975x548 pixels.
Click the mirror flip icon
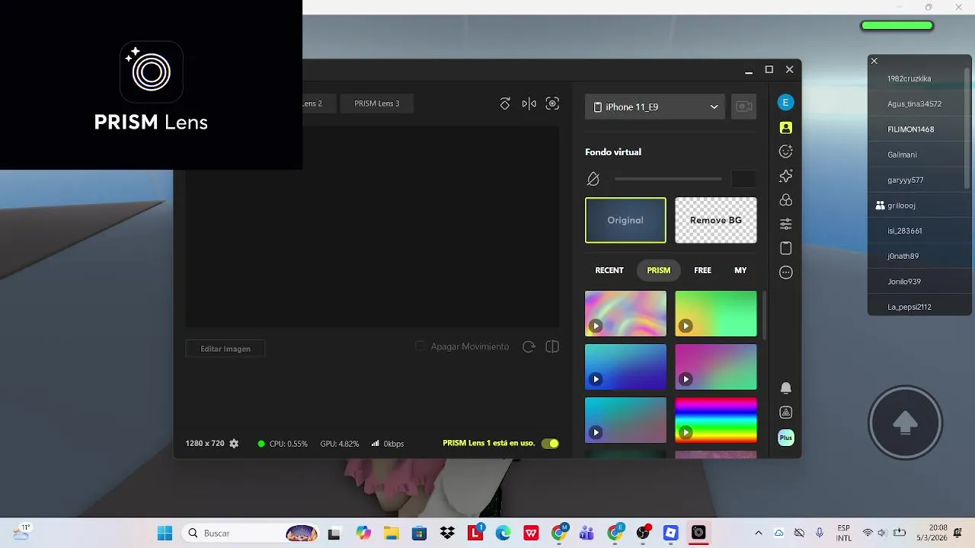click(x=529, y=104)
